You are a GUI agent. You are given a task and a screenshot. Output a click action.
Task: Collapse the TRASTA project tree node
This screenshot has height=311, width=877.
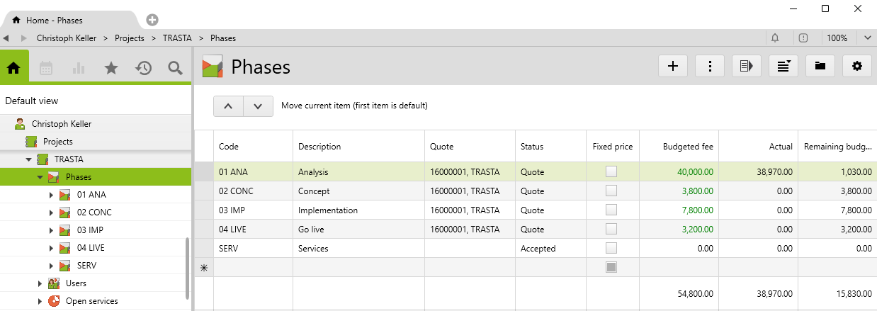pyautogui.click(x=29, y=159)
